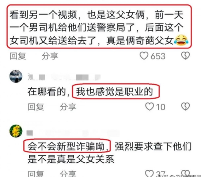Tap the 强烈要求查下他们 comment text

click(153, 147)
